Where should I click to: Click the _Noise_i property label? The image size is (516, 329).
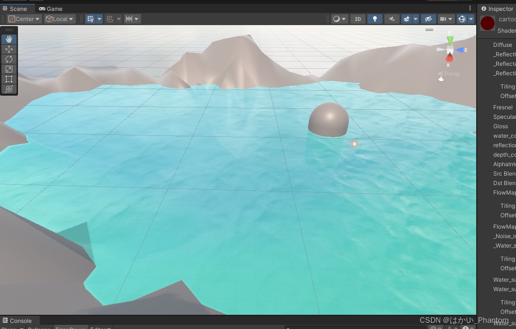coord(504,236)
